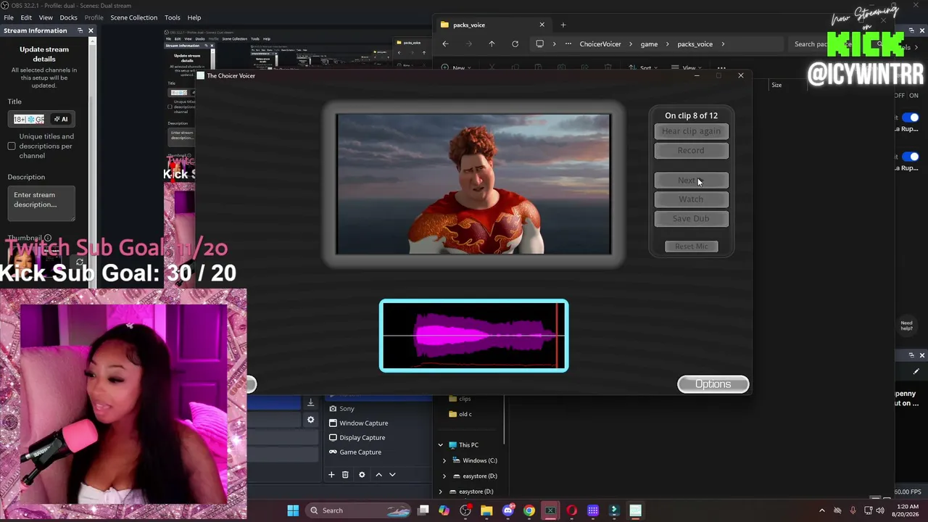Viewport: 928px width, 522px height.
Task: Move source down with arrow icon
Action: [392, 475]
